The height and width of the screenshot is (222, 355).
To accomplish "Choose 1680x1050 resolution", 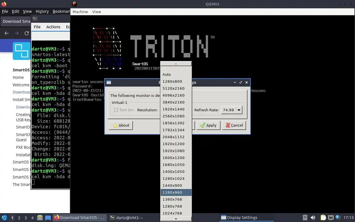I will [x=176, y=165].
